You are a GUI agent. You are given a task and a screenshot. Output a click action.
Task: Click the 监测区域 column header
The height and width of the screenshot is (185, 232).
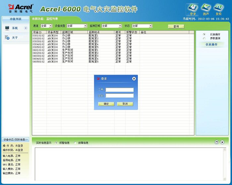tap(75, 32)
